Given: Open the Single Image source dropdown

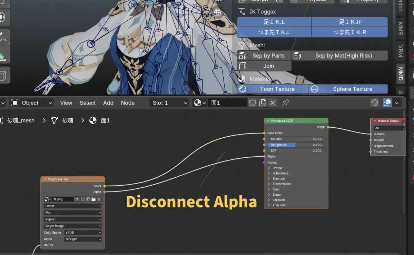Looking at the screenshot, I should click(x=73, y=226).
